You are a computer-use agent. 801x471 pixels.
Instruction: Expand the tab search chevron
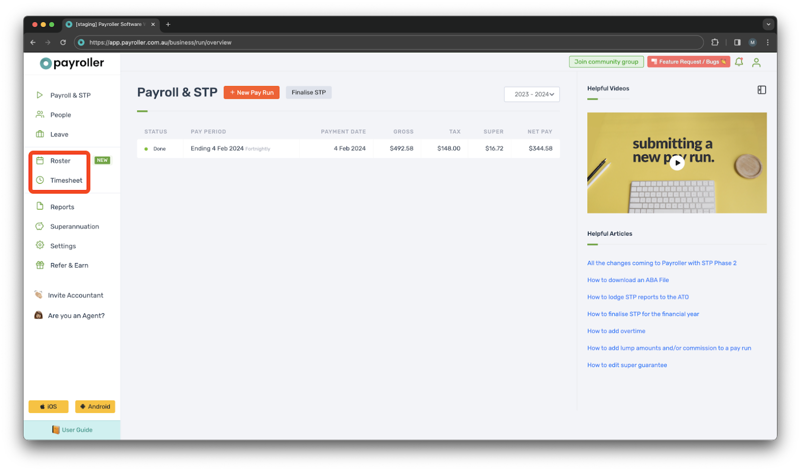(768, 24)
